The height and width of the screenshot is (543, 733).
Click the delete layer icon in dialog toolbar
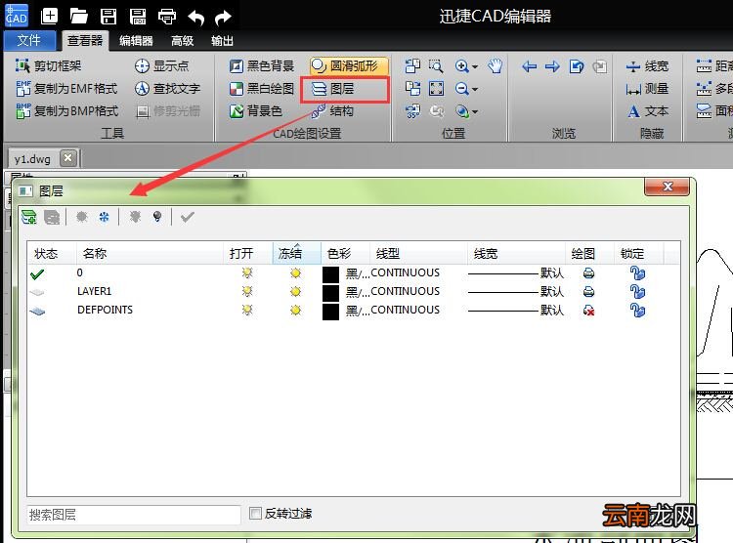click(x=52, y=217)
